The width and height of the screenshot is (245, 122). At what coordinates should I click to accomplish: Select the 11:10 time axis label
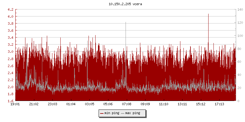pyautogui.click(x=164, y=104)
